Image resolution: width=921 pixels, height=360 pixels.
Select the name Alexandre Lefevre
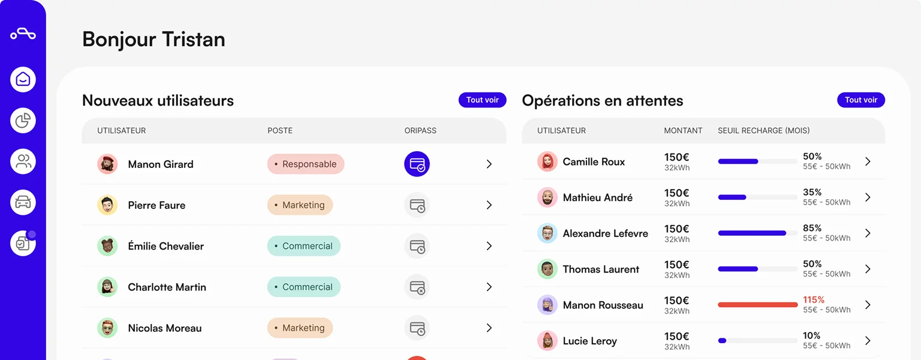(606, 233)
